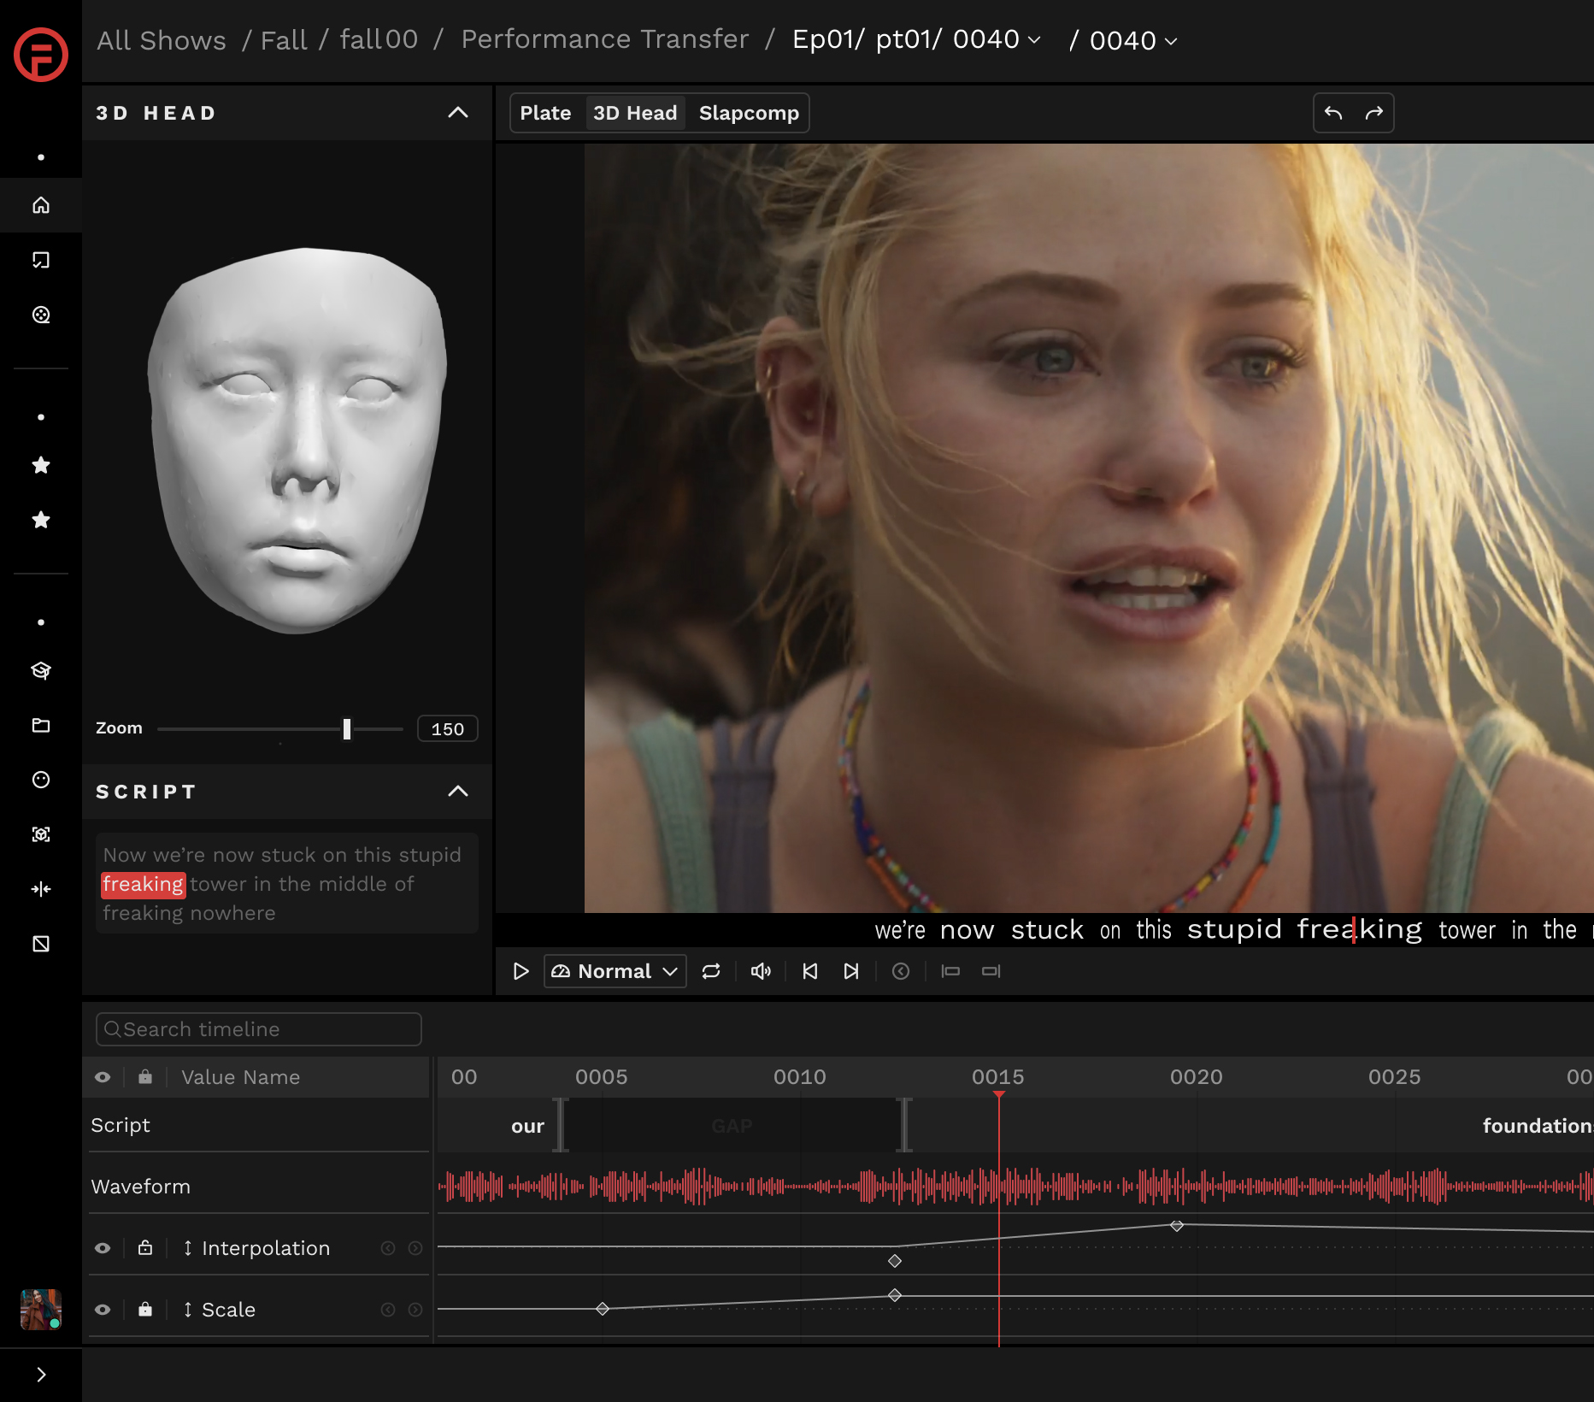Open the folder sidebar icon
1594x1402 pixels.
pyautogui.click(x=41, y=725)
